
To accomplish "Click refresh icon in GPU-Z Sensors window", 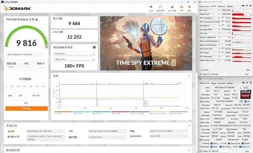I will (x=247, y=6).
